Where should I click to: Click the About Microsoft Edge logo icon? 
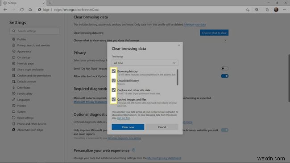(x=13, y=130)
